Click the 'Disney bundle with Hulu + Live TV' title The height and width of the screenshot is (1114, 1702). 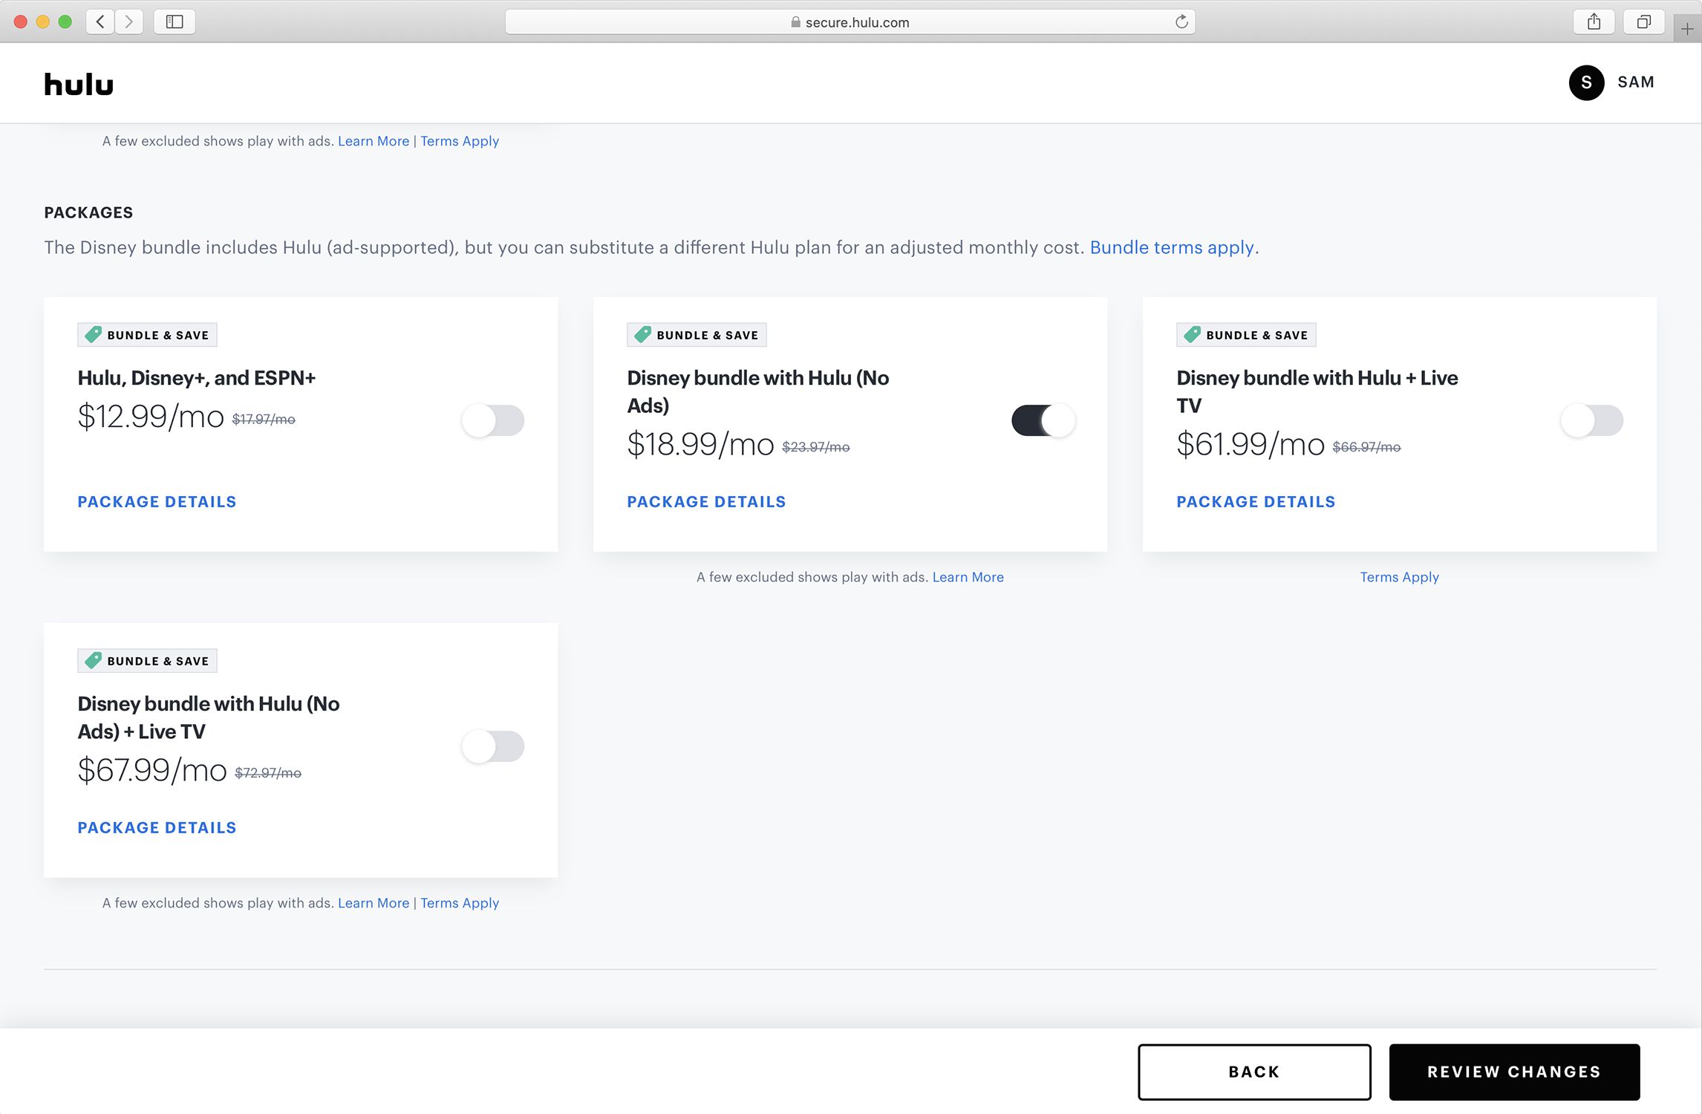click(1317, 391)
